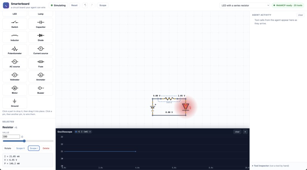The image size is (307, 170).
Task: Click the resistor value input field
Action: point(11,137)
